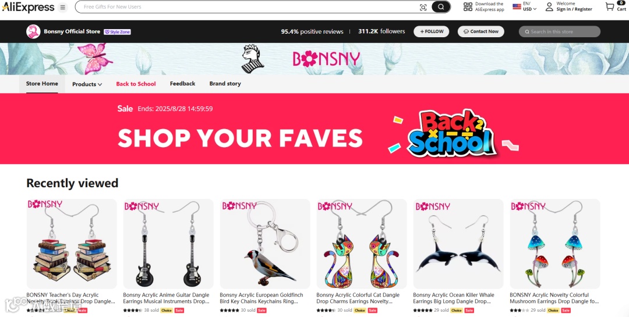This screenshot has height=317, width=629.
Task: Click the Follow button
Action: (x=431, y=31)
